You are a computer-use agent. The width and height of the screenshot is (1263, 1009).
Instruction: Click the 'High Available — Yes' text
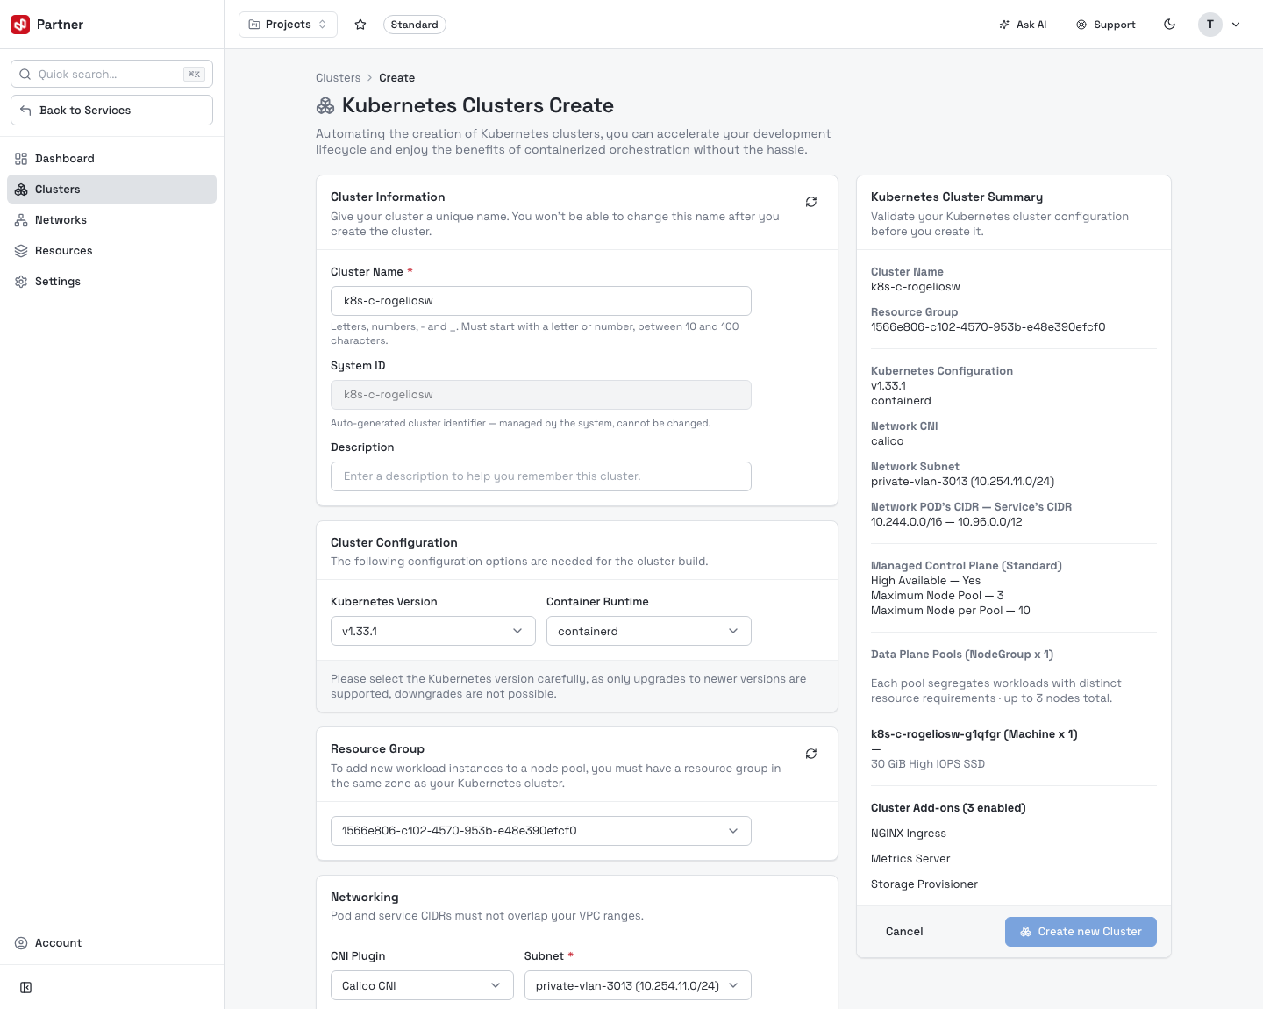click(926, 581)
